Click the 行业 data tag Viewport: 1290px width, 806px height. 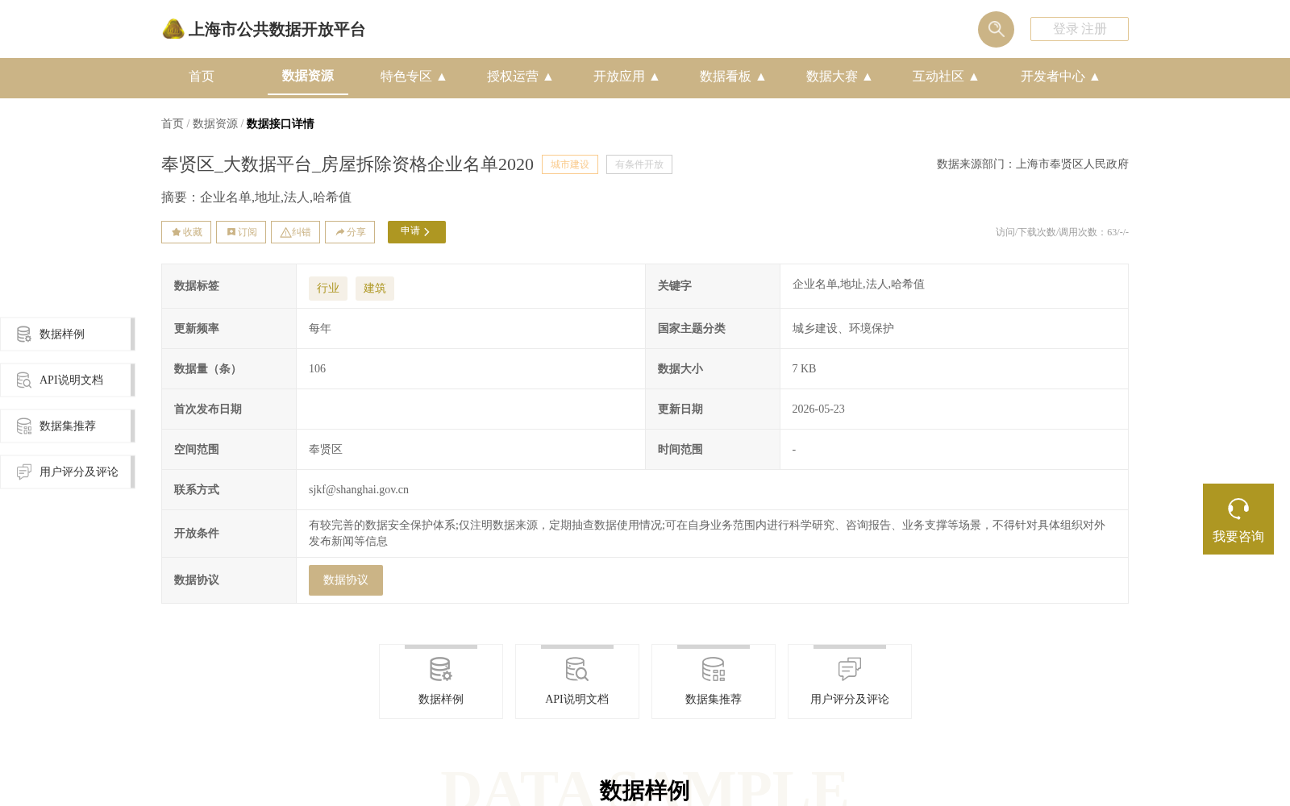[x=328, y=289]
